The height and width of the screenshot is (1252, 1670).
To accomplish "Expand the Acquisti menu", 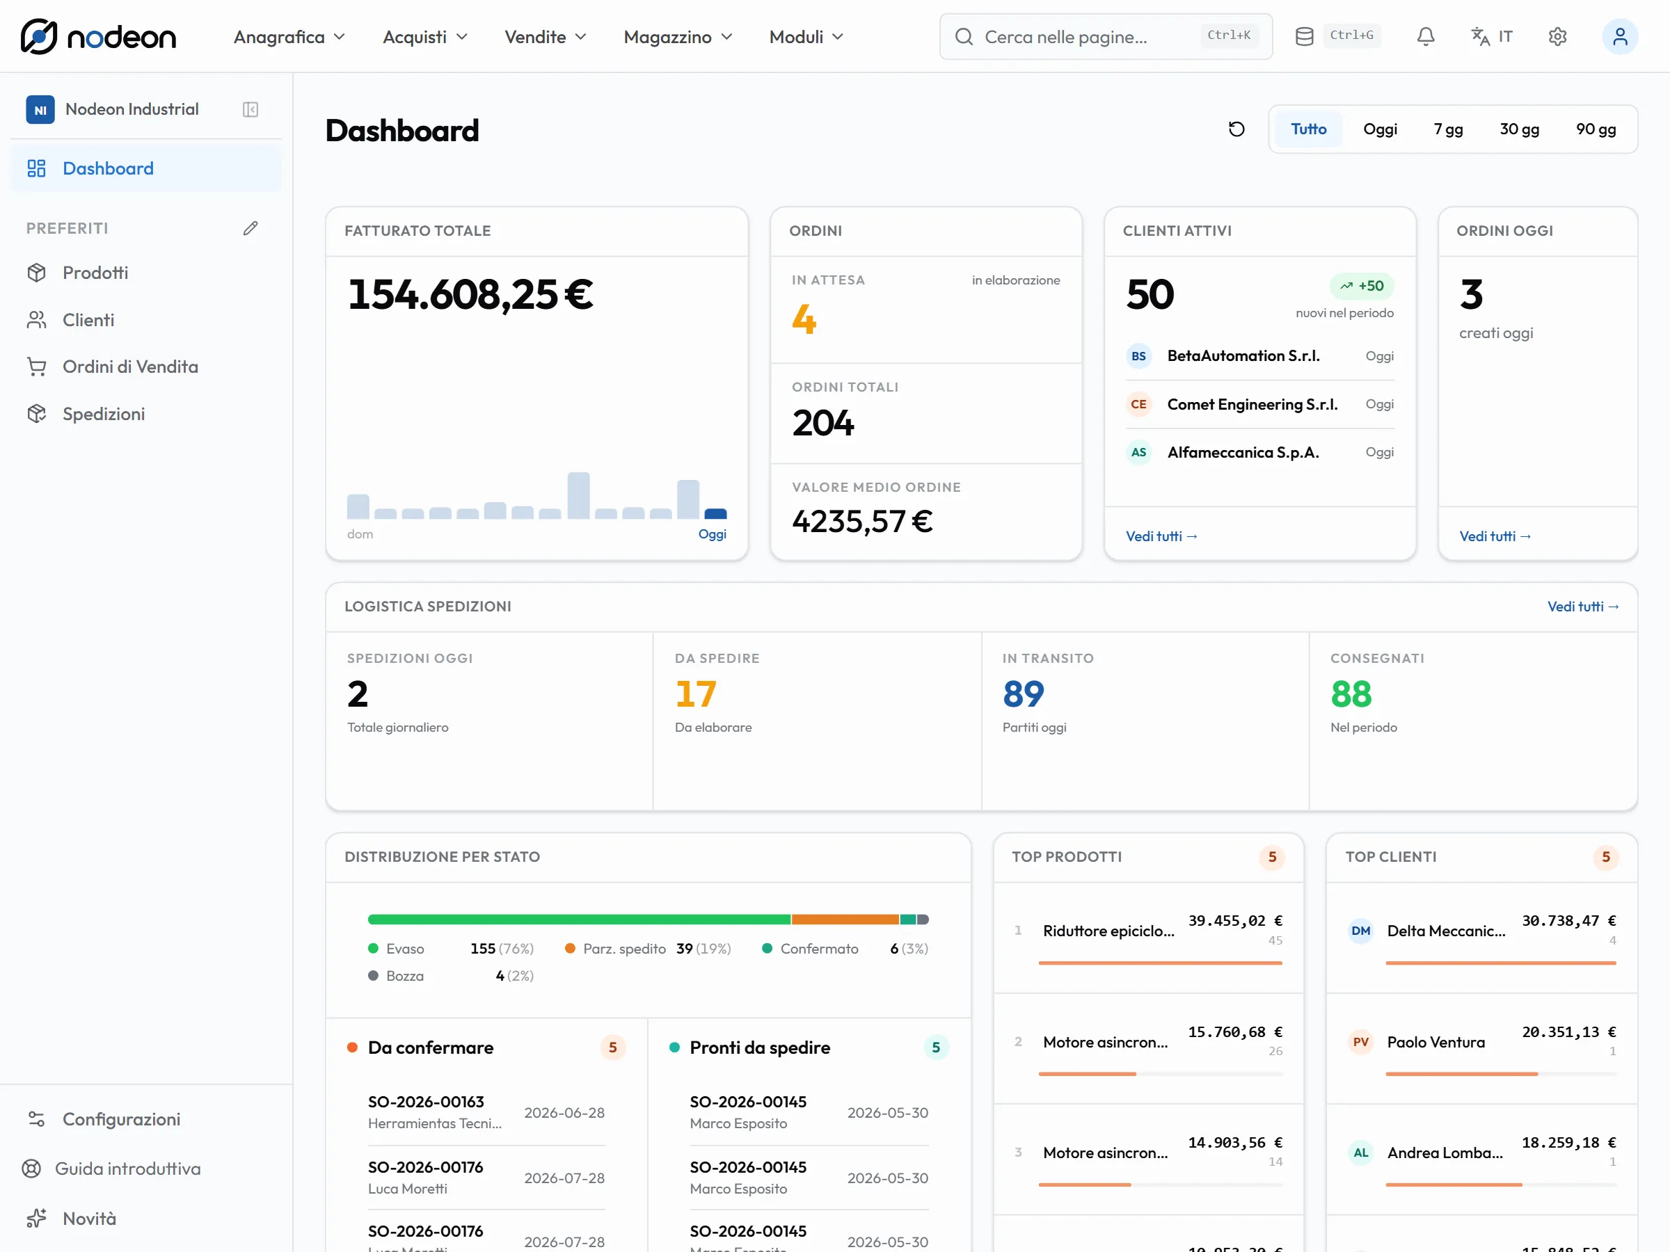I will (x=425, y=36).
